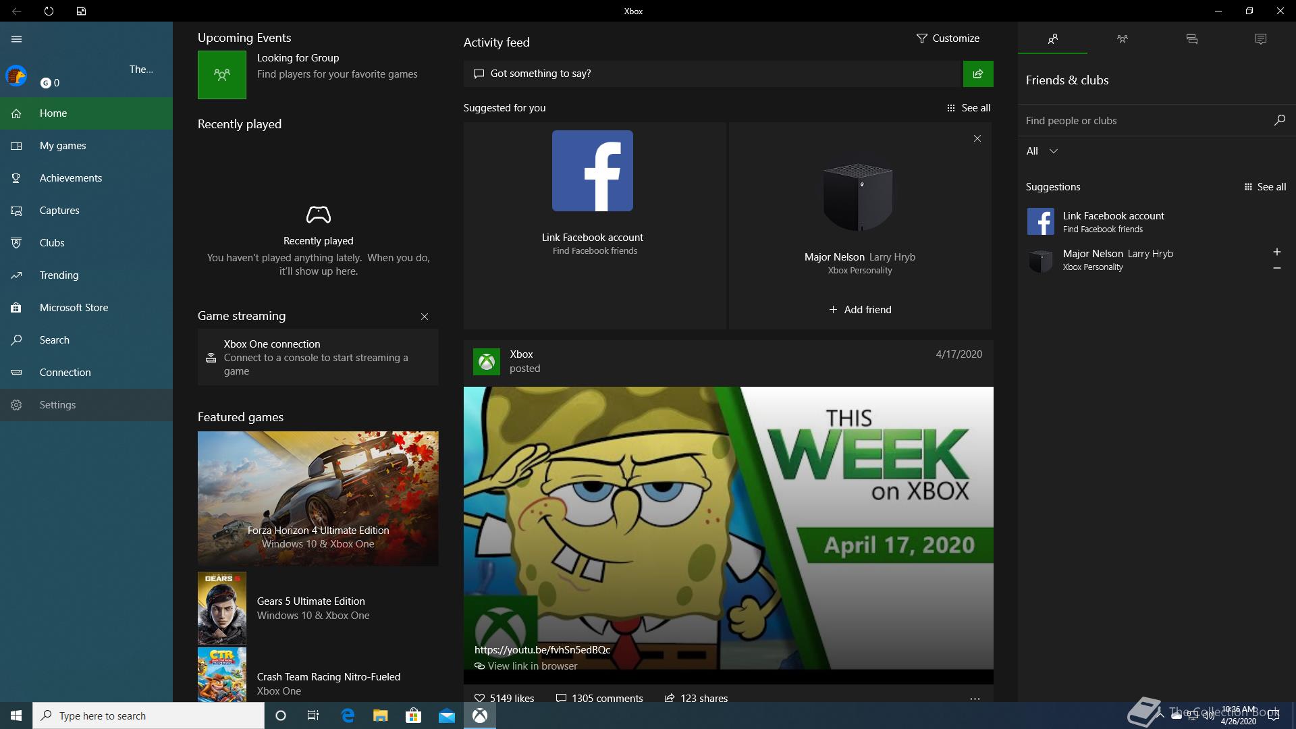This screenshot has width=1296, height=729.
Task: Add Major Nelson with plus icon
Action: (1276, 252)
